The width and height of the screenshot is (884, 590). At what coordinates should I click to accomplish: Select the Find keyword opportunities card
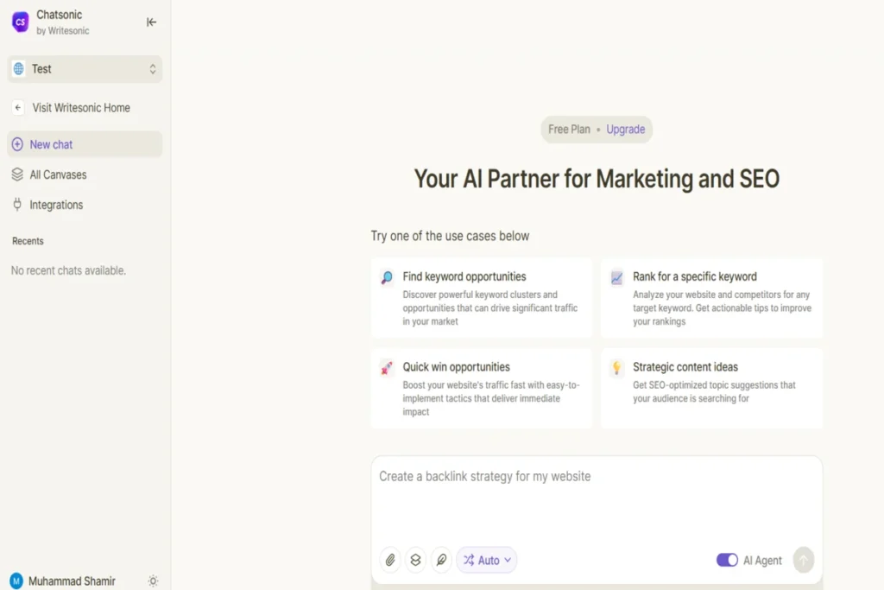(x=482, y=298)
